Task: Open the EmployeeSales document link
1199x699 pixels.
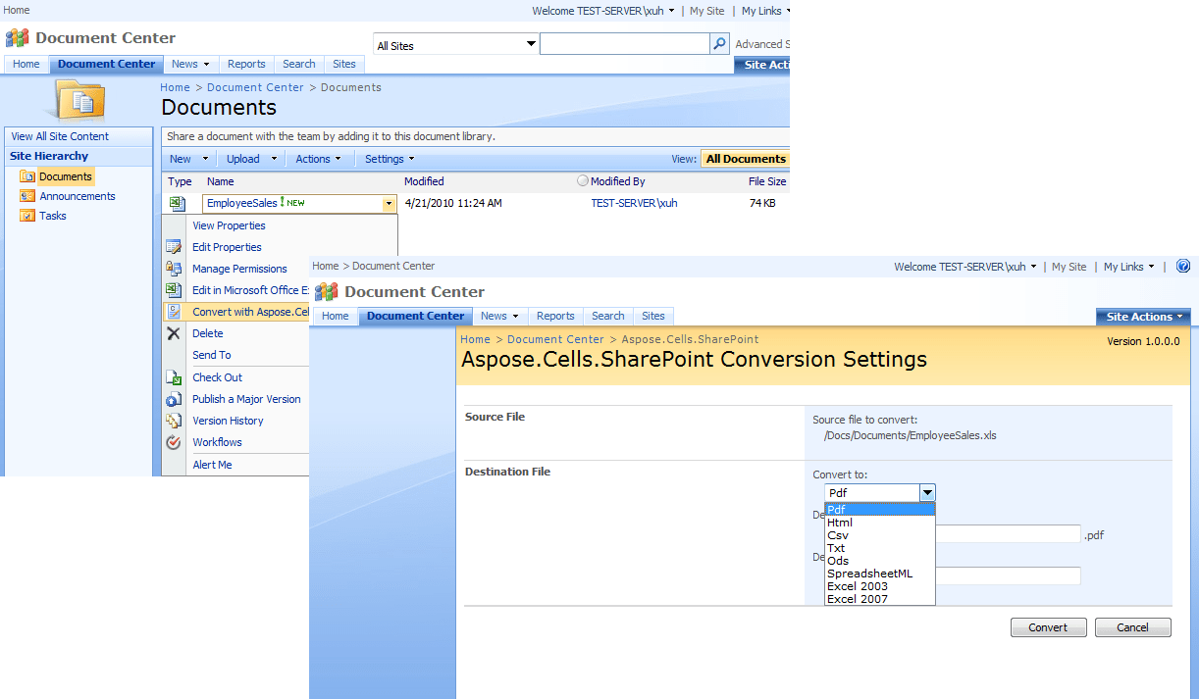Action: (242, 203)
